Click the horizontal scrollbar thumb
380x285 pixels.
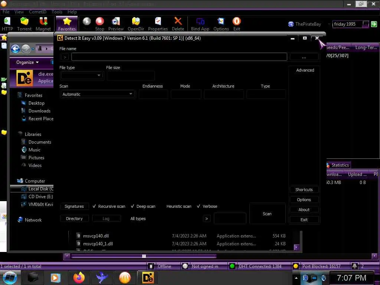point(144,256)
